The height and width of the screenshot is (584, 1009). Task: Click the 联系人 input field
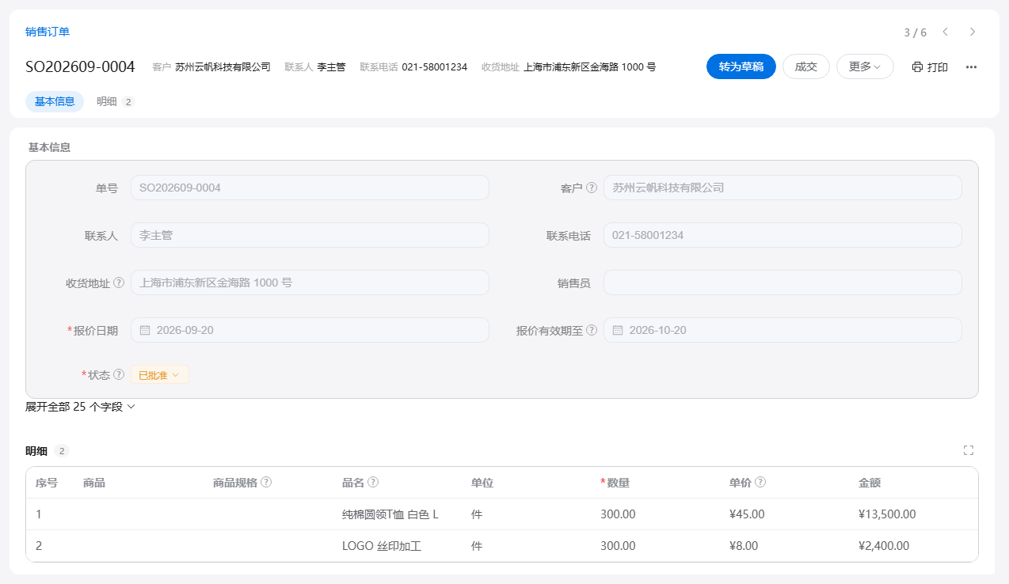point(310,235)
